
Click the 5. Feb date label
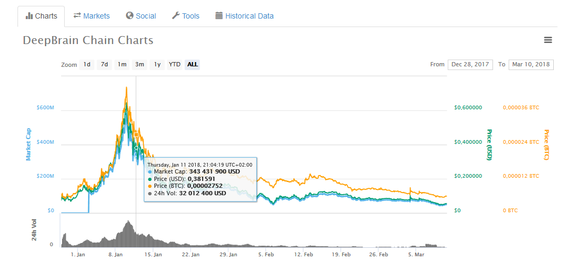pos(266,254)
